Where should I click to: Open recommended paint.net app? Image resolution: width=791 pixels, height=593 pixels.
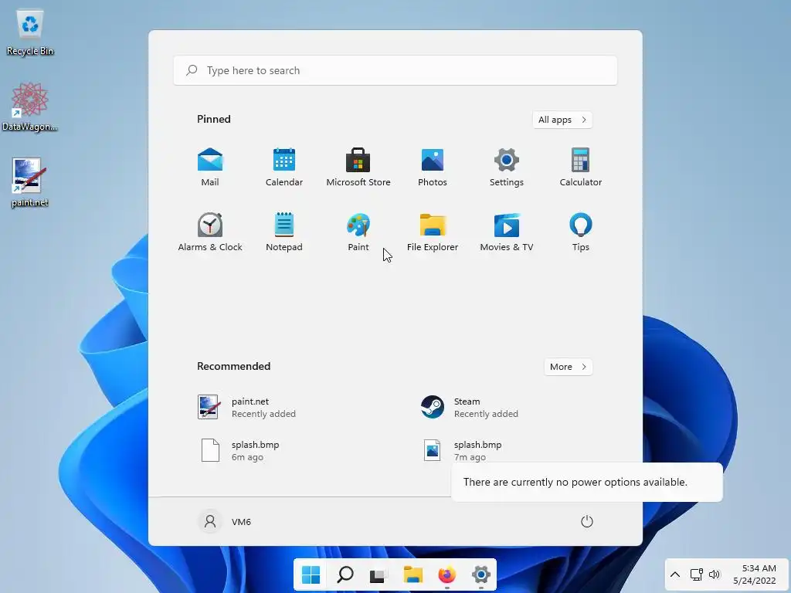(247, 408)
